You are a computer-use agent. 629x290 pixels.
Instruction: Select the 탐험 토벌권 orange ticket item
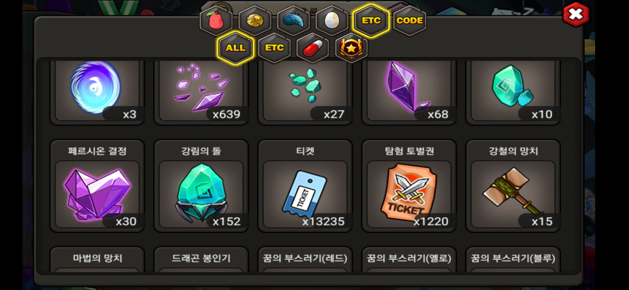tap(409, 186)
